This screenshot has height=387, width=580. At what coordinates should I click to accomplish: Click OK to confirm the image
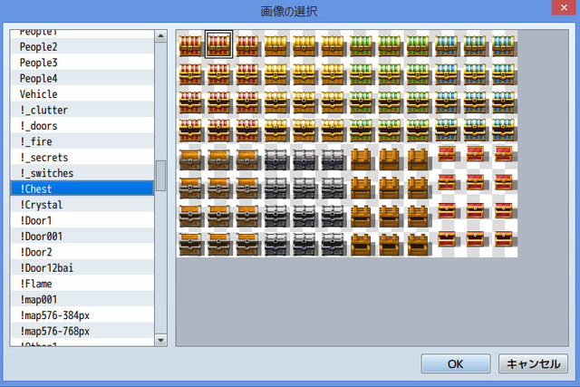(456, 363)
